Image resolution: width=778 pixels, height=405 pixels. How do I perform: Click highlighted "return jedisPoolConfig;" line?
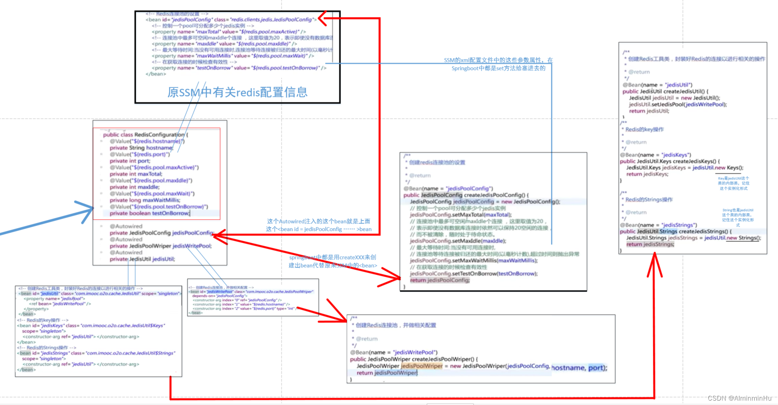coord(440,280)
